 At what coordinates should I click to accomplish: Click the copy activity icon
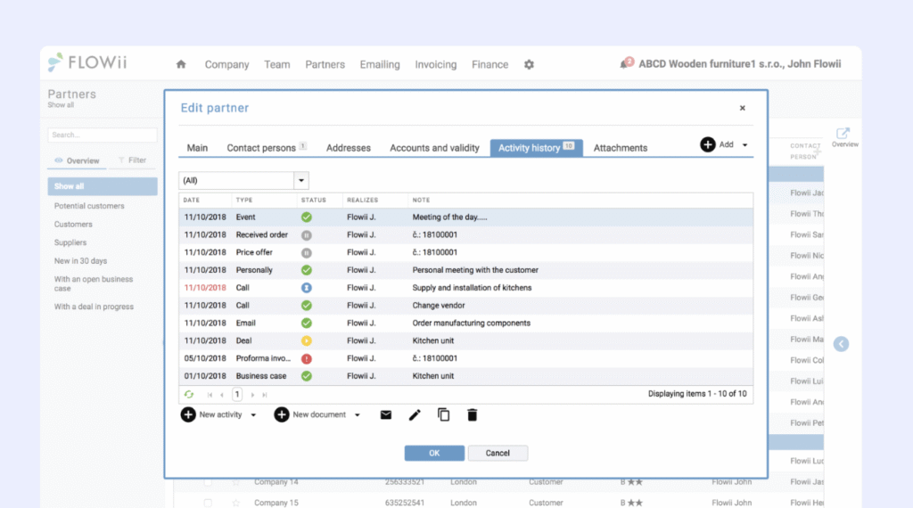443,414
